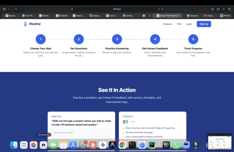Screen dimensions: 234x152
Task: Open the screenshot preview thumbnail
Action: (x=220, y=142)
